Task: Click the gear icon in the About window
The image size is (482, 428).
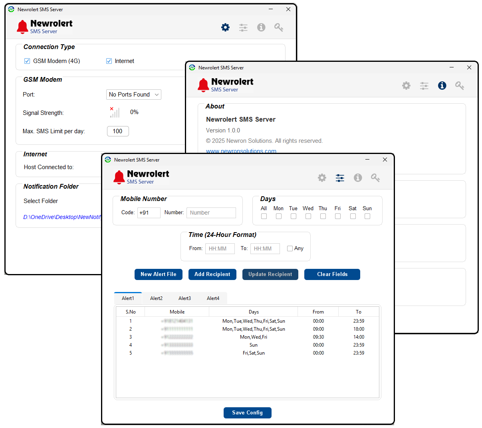Action: point(406,85)
